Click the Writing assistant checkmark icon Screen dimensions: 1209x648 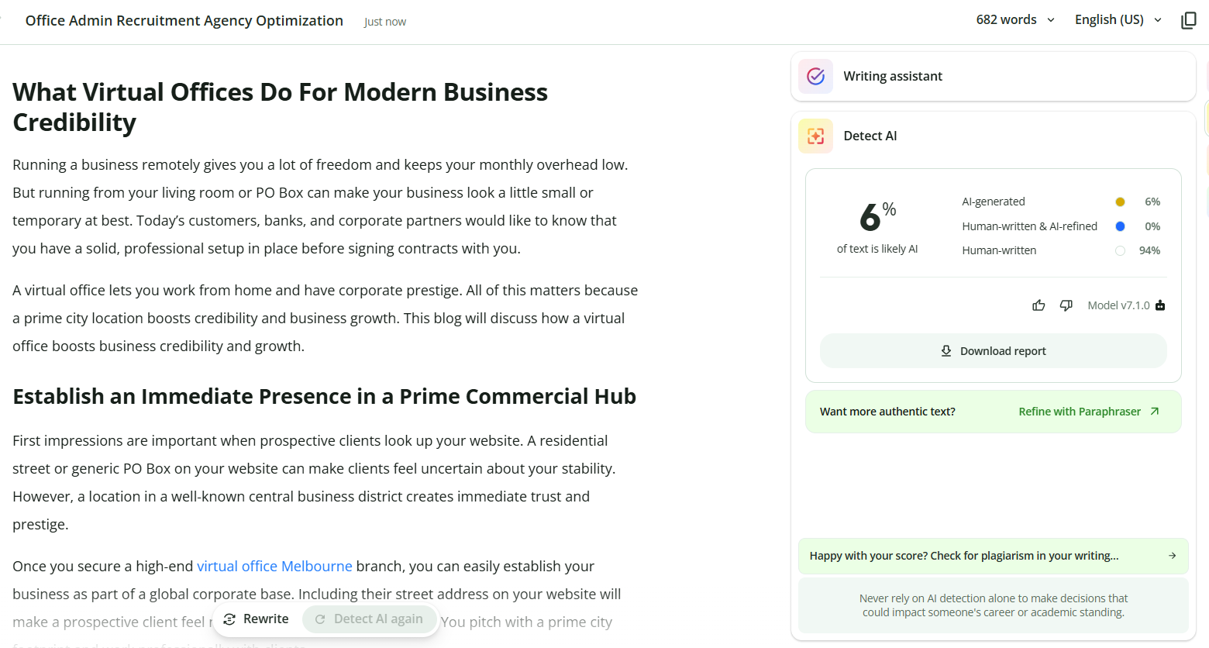coord(815,76)
